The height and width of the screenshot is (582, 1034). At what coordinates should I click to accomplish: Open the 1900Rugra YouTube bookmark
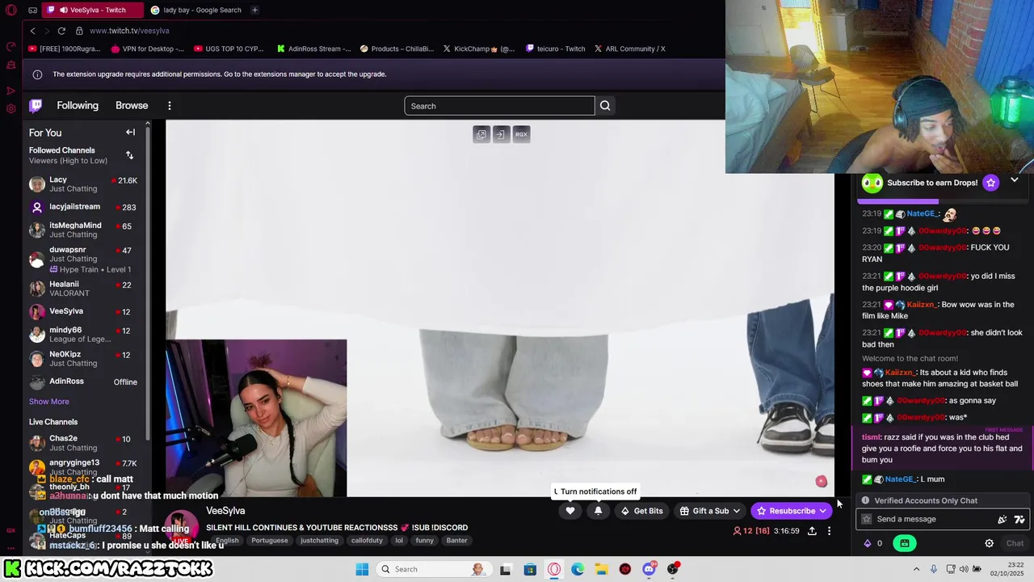tap(65, 48)
